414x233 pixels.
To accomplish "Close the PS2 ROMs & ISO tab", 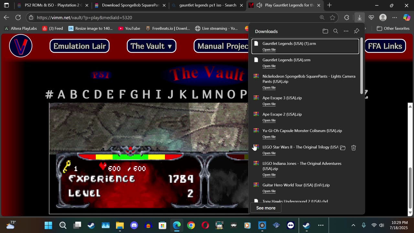I will point(87,5).
